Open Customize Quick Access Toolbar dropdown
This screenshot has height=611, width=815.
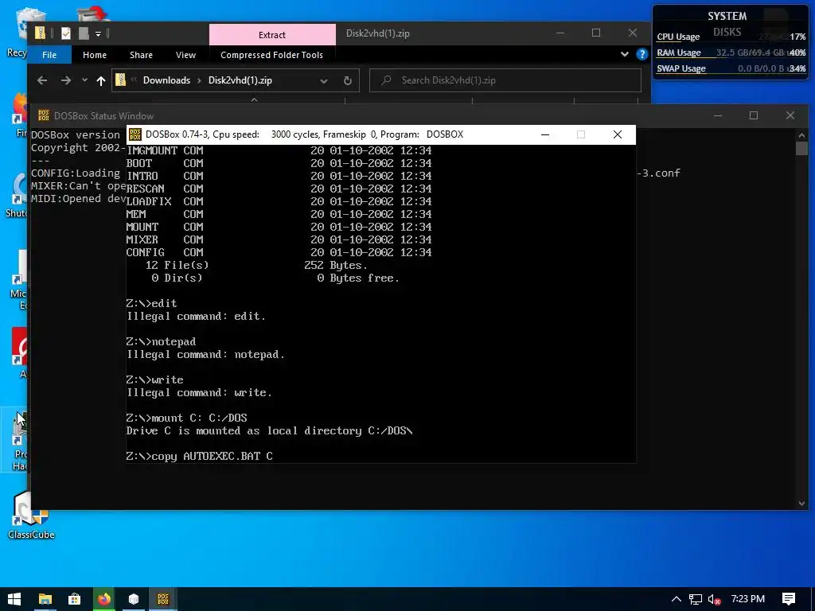pos(98,33)
